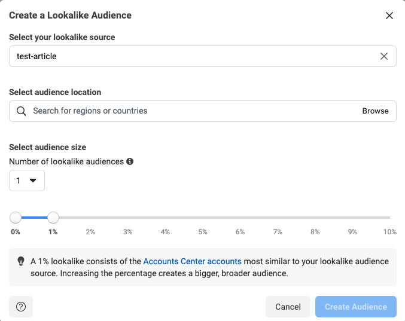Select the 0% slider handle
Image resolution: width=405 pixels, height=321 pixels.
pyautogui.click(x=16, y=218)
